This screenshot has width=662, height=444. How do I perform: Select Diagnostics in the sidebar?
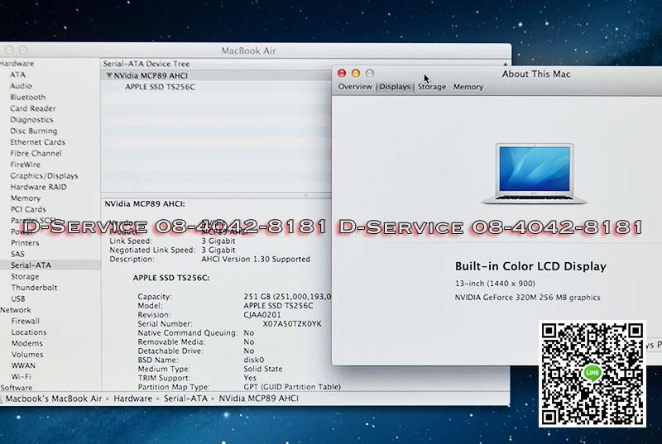click(31, 120)
